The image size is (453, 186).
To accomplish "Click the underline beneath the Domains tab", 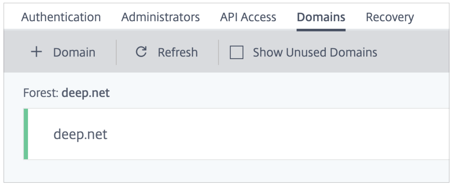I will (321, 30).
